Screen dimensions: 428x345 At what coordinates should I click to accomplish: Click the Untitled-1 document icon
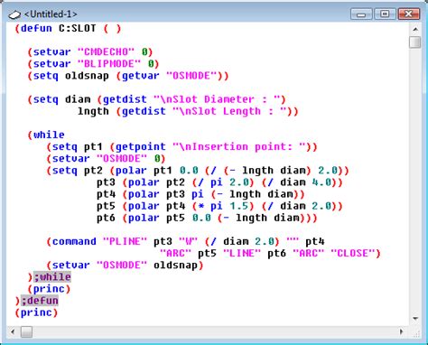point(14,14)
